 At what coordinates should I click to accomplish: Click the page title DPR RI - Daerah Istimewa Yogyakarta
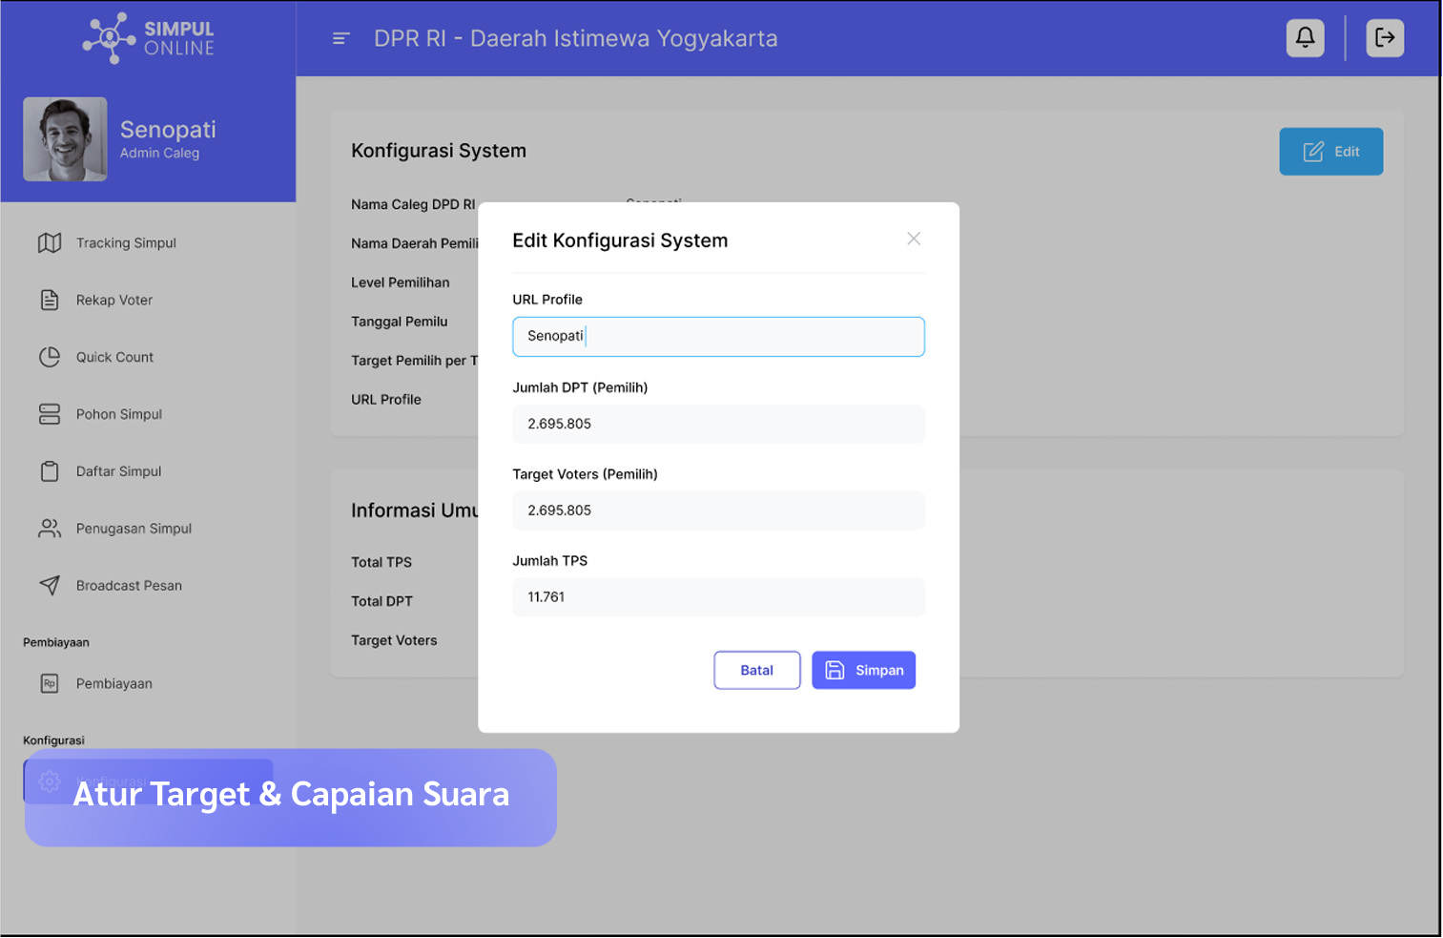(x=575, y=39)
